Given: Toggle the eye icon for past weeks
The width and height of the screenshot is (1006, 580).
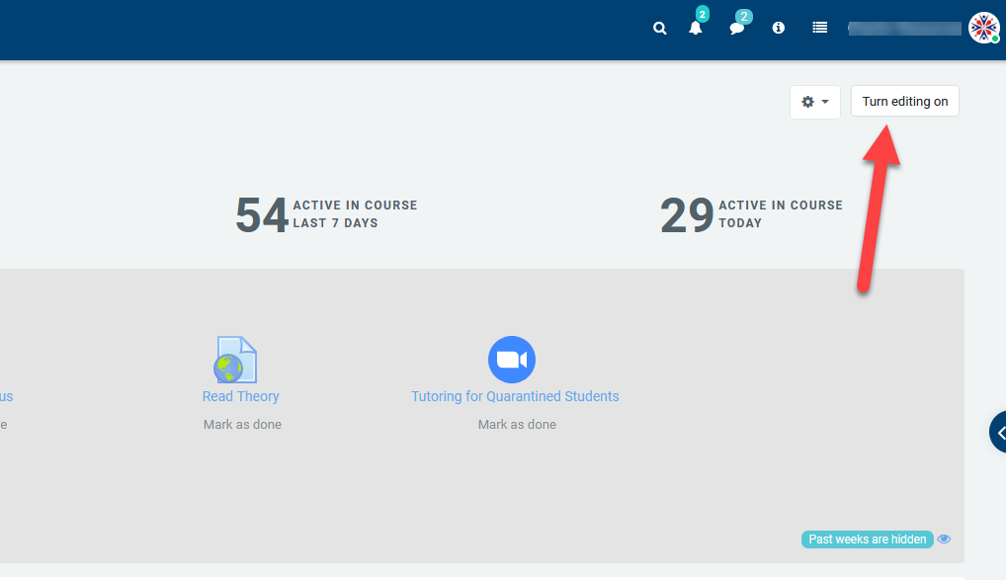Looking at the screenshot, I should pyautogui.click(x=945, y=539).
